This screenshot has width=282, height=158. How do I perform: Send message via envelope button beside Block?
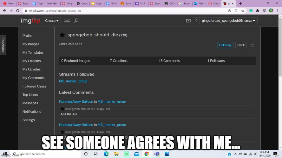pos(252,45)
